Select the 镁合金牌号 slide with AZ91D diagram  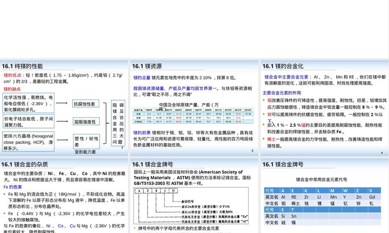point(194,196)
